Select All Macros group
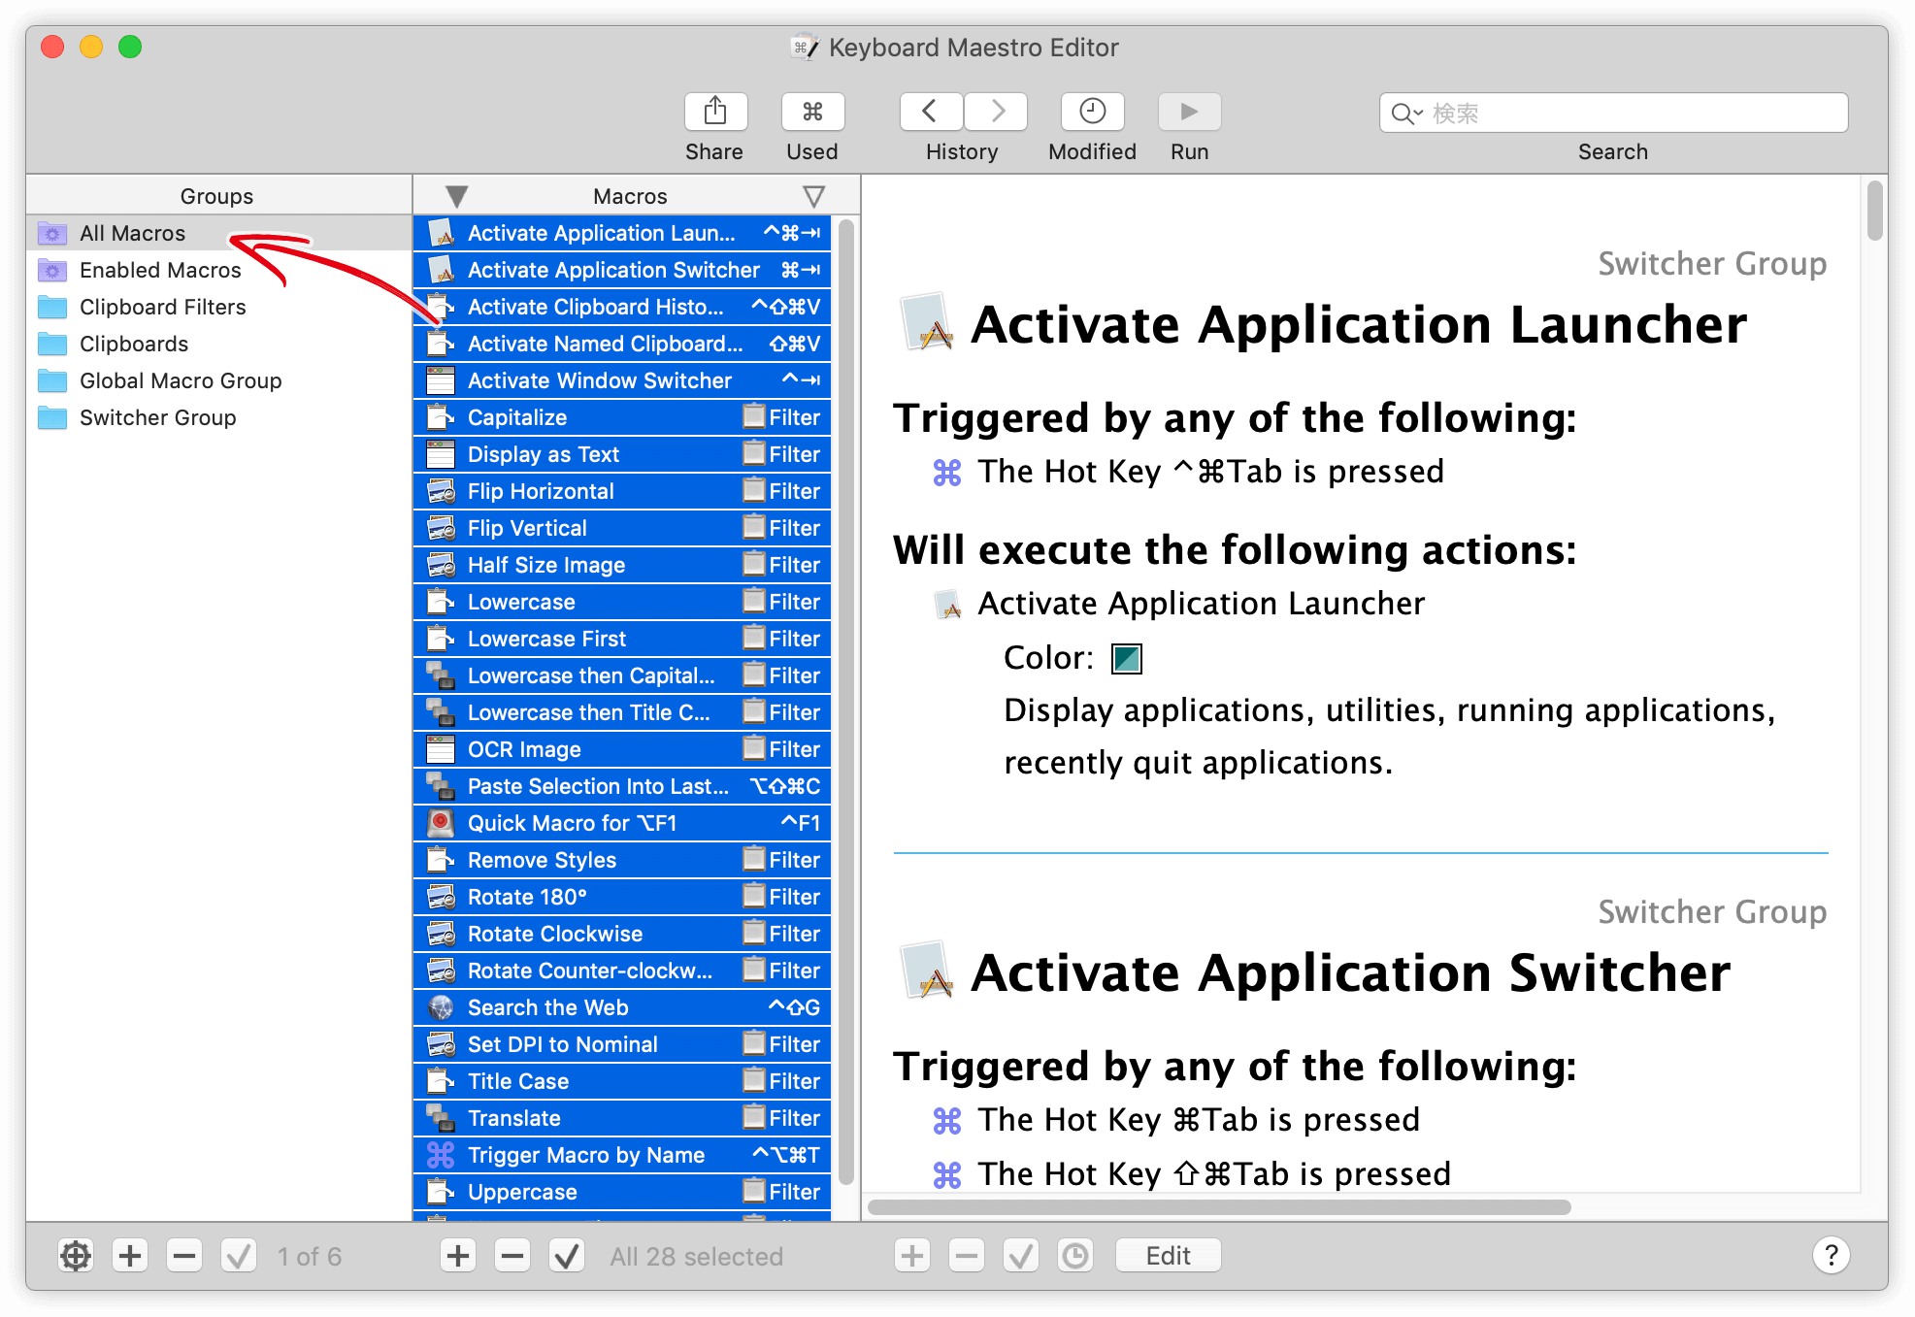Screen dimensions: 1915x1317 [218, 233]
